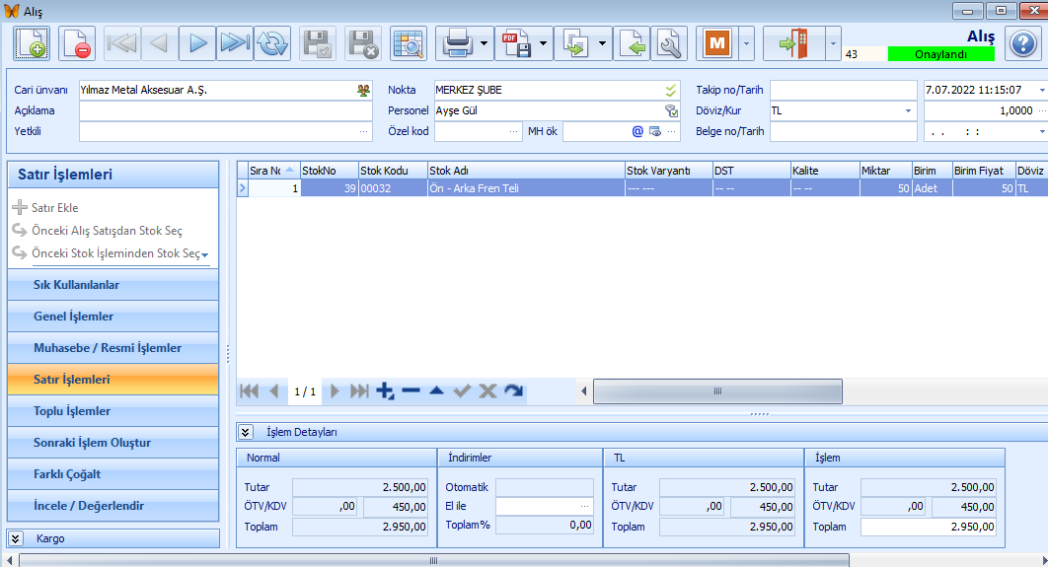The width and height of the screenshot is (1048, 567).
Task: Go to the next record in the toolbar
Action: [197, 44]
